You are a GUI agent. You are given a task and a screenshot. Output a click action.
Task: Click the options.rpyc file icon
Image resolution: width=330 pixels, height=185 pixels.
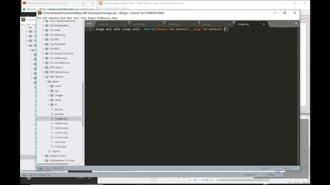pos(52,128)
